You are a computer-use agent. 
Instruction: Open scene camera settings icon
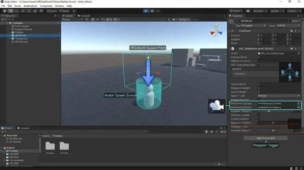pos(174,19)
